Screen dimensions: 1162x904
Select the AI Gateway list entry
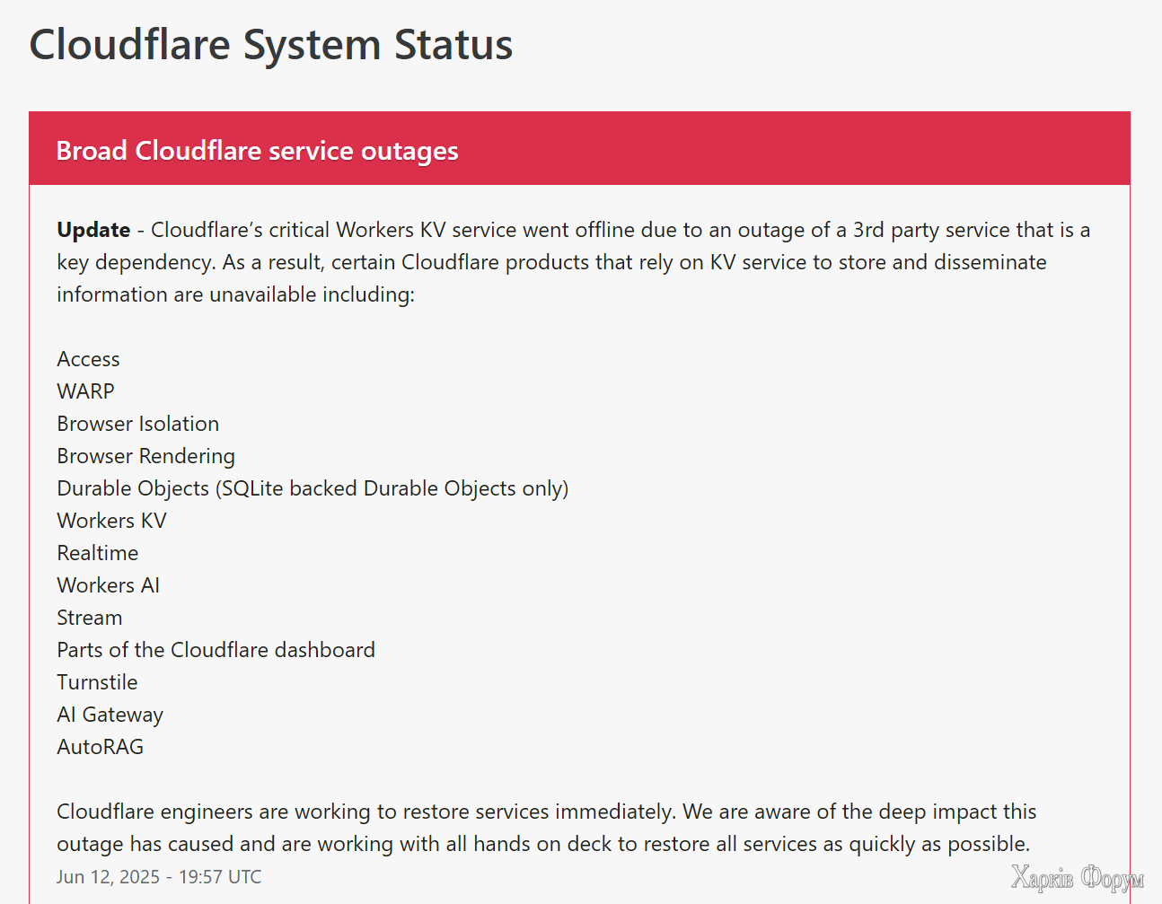pyautogui.click(x=110, y=715)
